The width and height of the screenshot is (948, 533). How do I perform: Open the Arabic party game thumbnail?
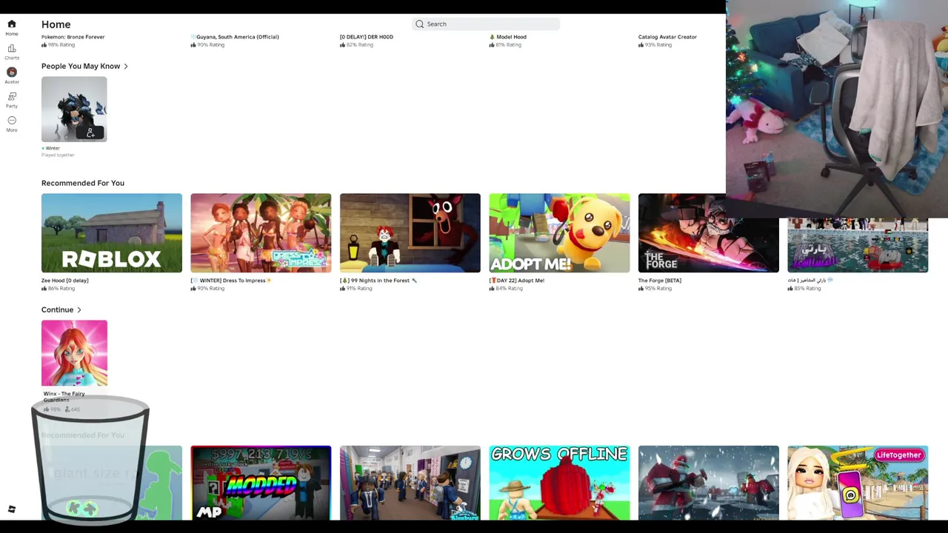pos(858,246)
